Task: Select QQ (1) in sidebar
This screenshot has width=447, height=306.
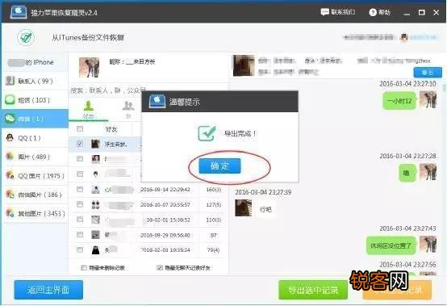Action: pyautogui.click(x=35, y=138)
